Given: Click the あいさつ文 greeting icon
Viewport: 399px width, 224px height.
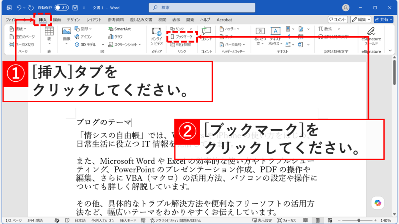Looking at the screenshot, I should (260, 31).
